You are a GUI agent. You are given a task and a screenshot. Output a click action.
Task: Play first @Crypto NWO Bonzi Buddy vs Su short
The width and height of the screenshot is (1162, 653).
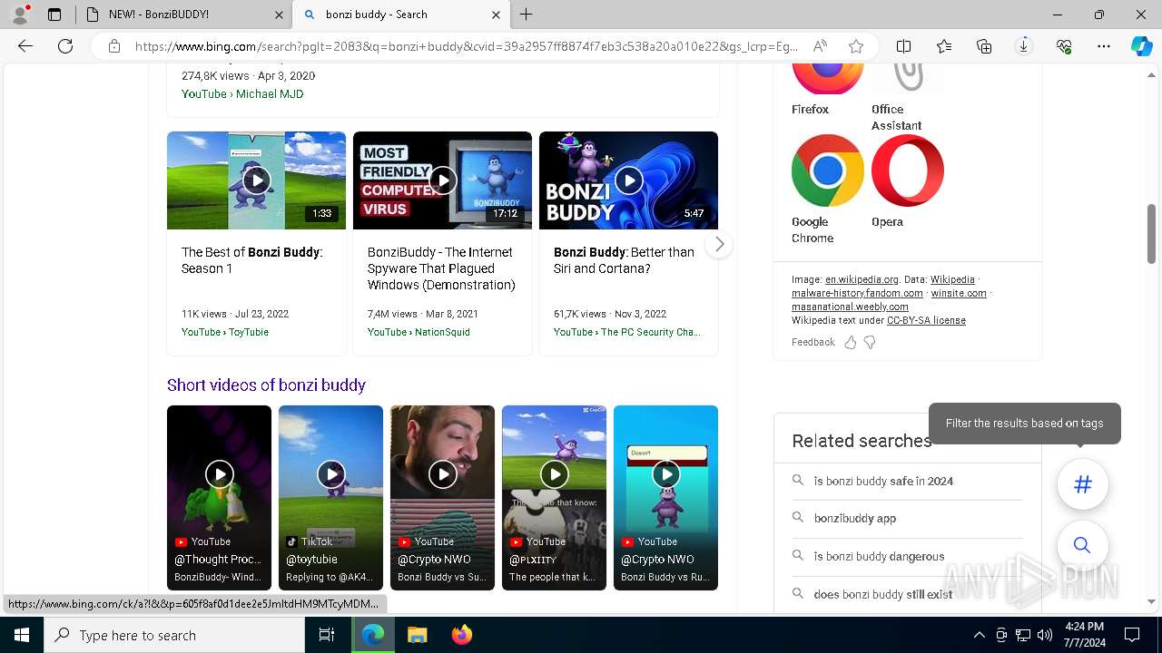tap(442, 498)
